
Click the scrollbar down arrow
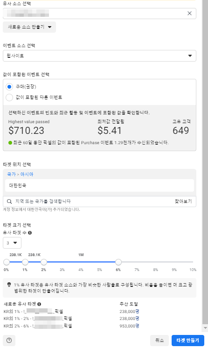point(205,328)
